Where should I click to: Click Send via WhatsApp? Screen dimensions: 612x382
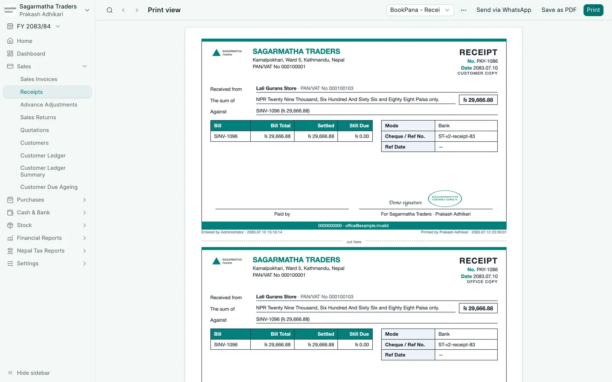[504, 10]
